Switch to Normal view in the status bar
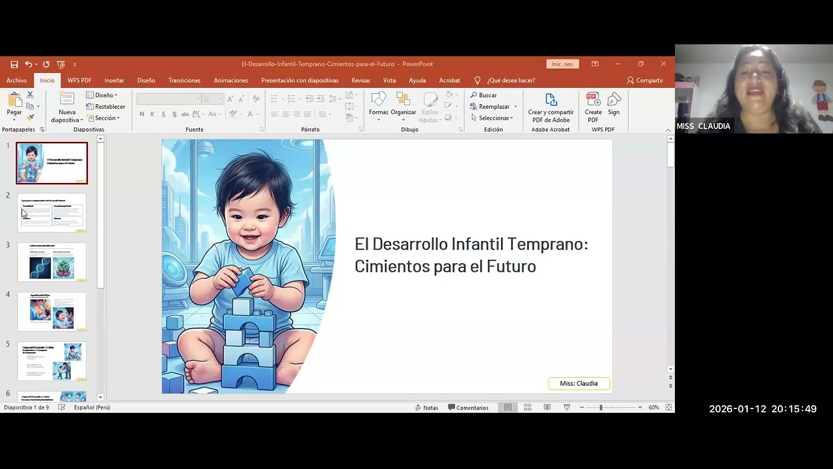 click(x=508, y=407)
